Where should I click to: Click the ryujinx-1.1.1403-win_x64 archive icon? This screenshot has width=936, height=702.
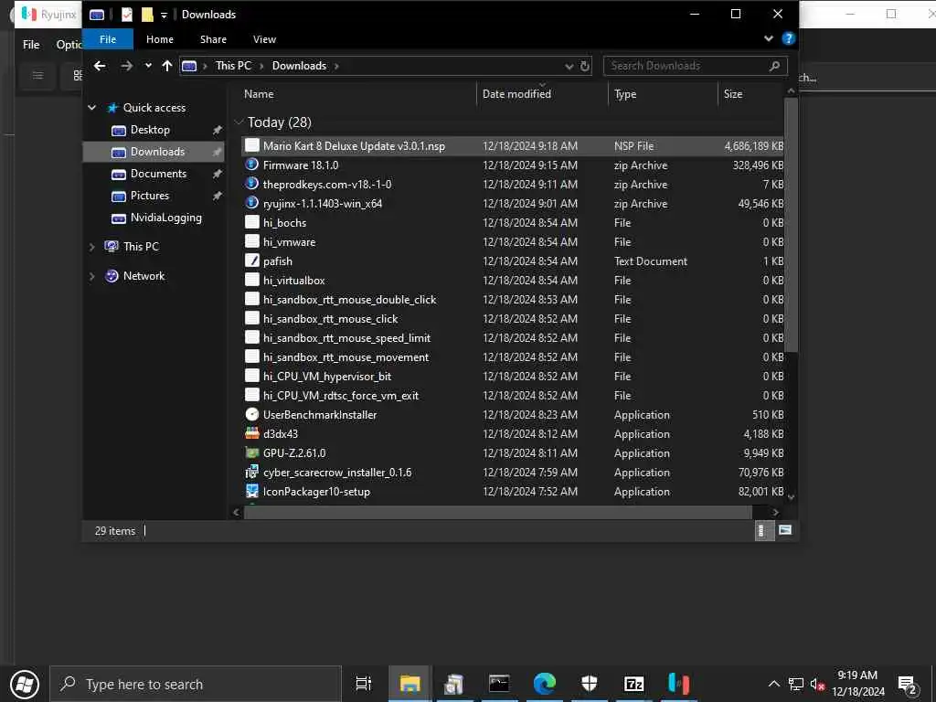pos(252,203)
